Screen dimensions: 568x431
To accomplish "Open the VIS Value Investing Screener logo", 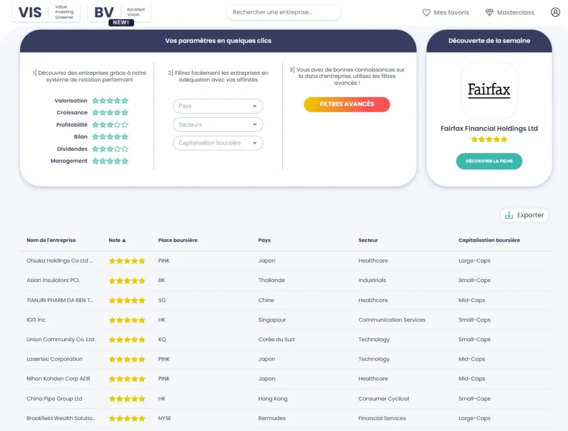I will point(46,13).
